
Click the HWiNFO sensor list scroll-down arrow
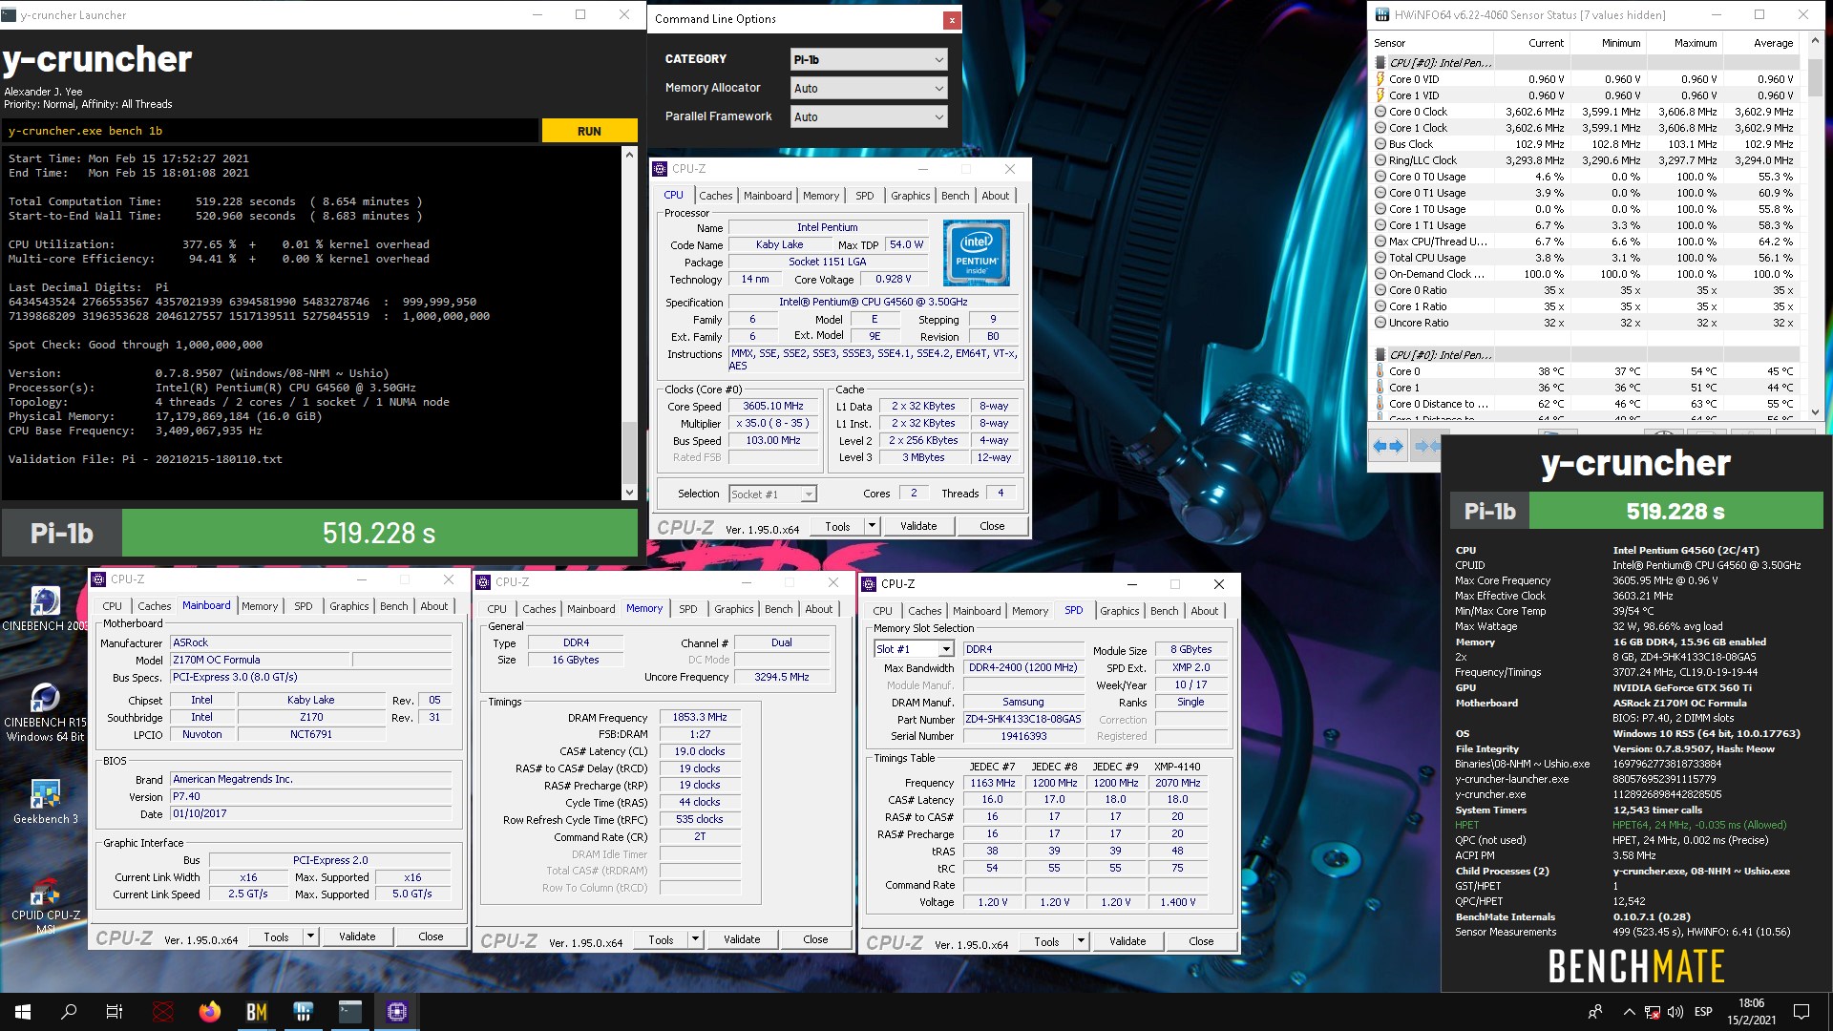click(x=1815, y=412)
